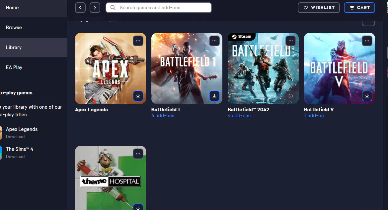
Task: View Battlefield V's 1 add-on
Action: coord(314,116)
